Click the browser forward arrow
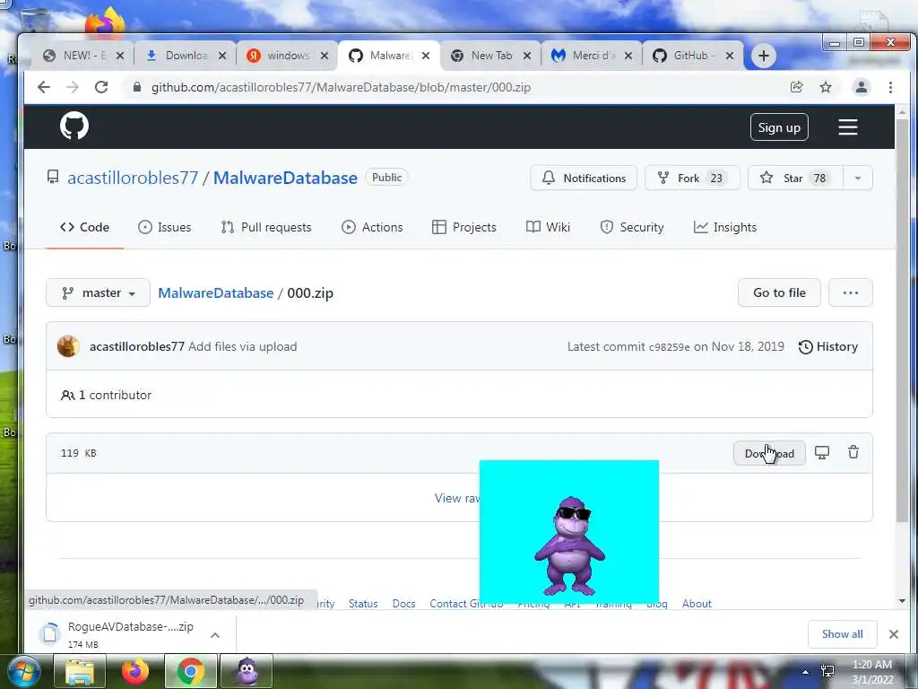This screenshot has width=918, height=689. click(72, 87)
